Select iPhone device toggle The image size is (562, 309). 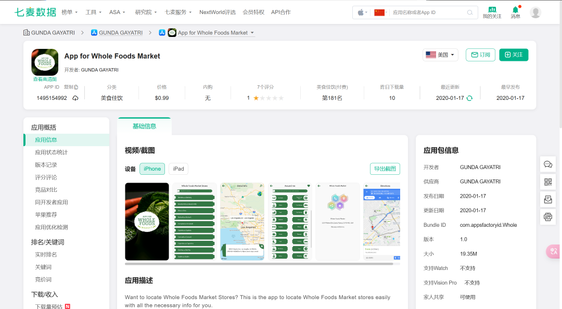coord(152,169)
